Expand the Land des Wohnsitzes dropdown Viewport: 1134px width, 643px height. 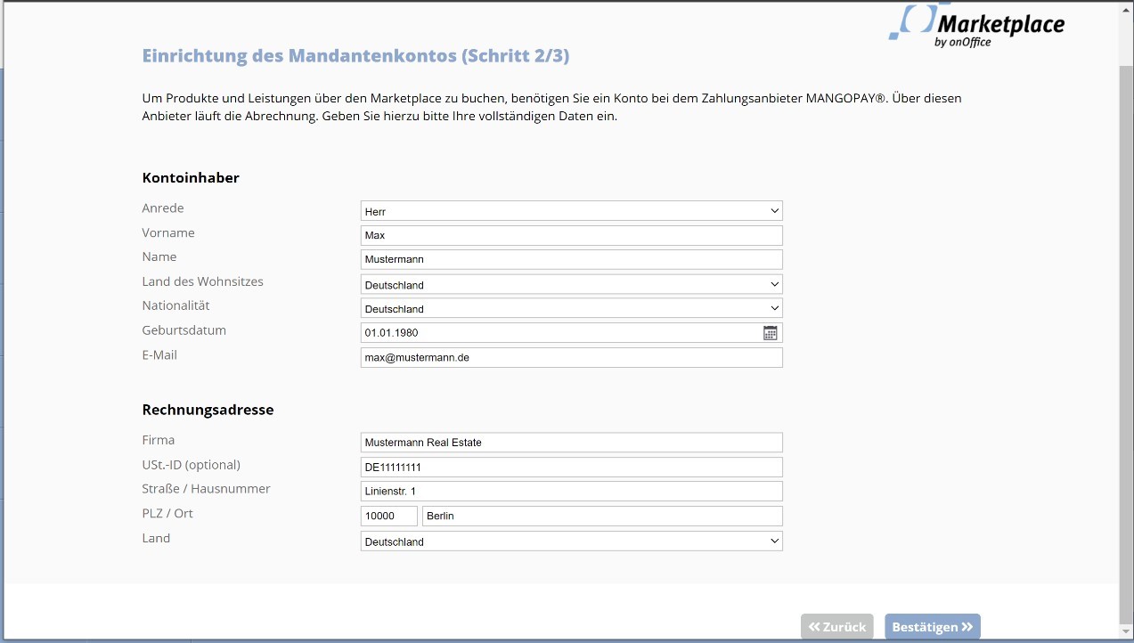click(571, 285)
